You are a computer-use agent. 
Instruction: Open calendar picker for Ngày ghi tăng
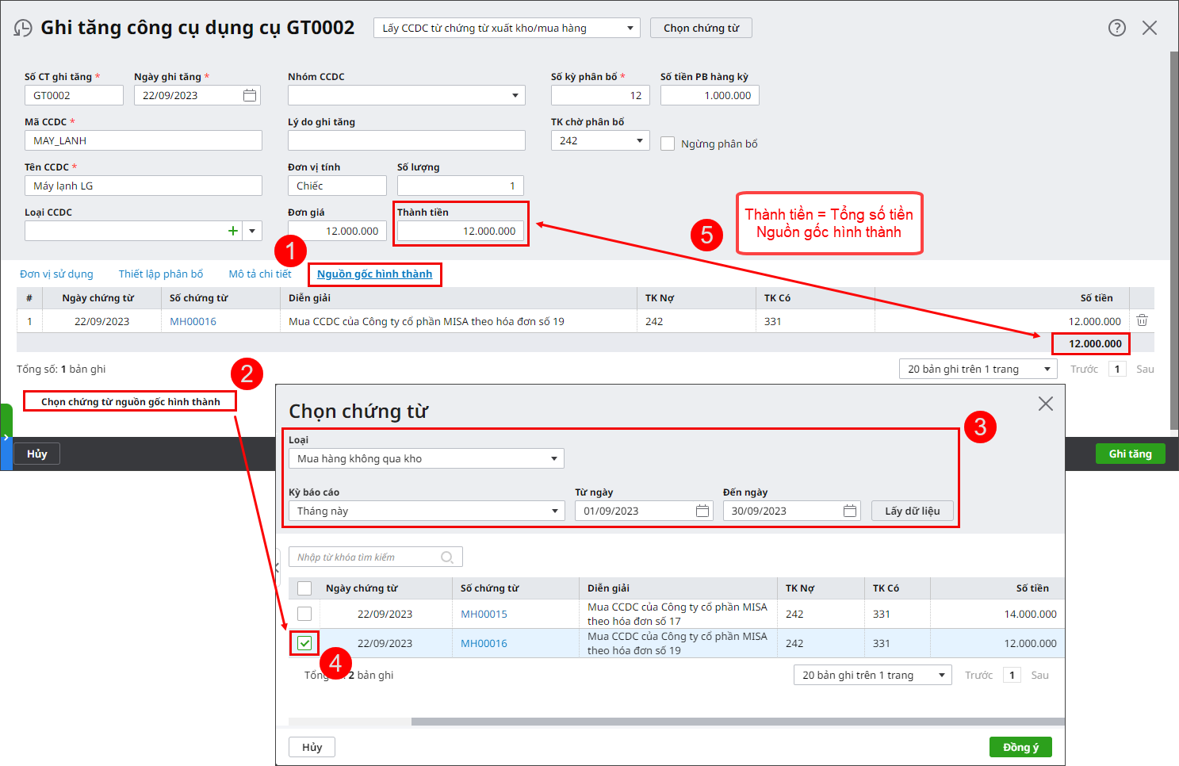(250, 96)
